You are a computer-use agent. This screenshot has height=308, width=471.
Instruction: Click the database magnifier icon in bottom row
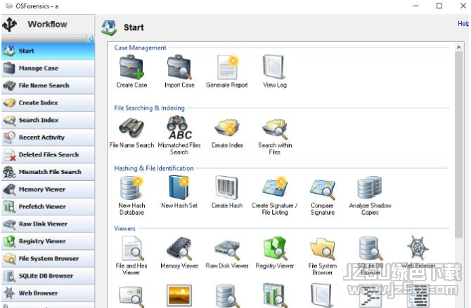tap(227, 295)
